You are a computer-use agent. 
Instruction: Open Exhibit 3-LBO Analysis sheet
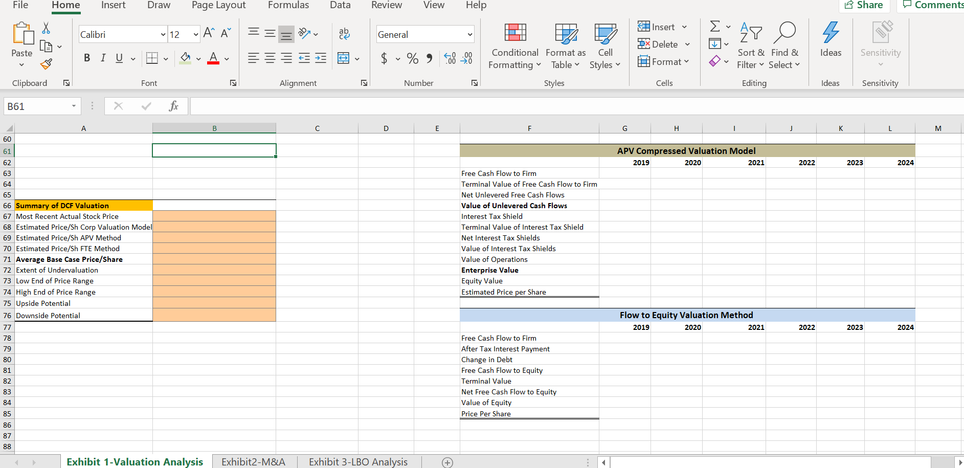(x=358, y=462)
